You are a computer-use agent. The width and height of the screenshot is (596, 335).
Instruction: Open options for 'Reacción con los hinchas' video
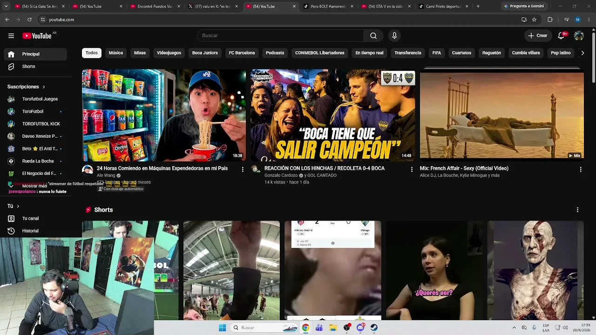[x=412, y=169]
